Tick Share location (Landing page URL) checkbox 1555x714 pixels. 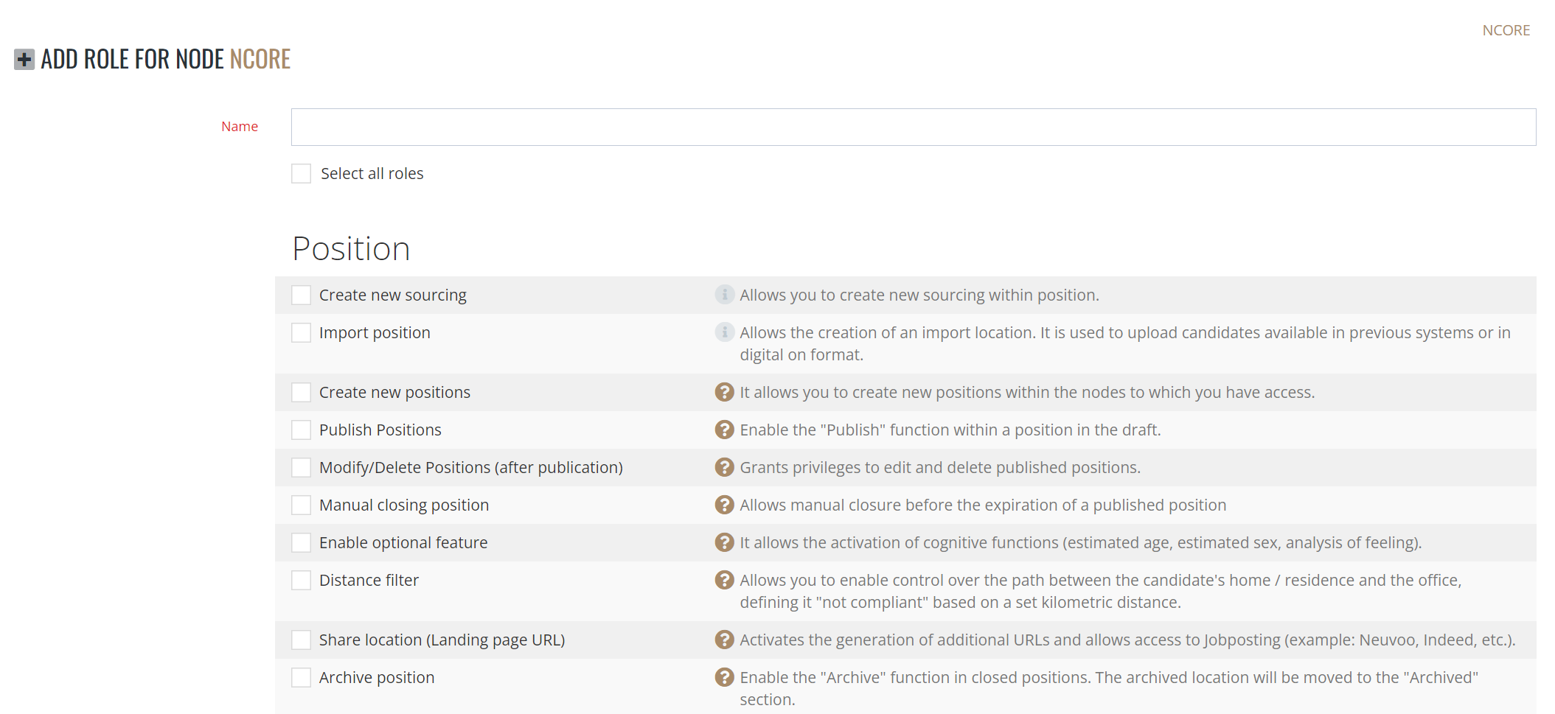tap(301, 640)
